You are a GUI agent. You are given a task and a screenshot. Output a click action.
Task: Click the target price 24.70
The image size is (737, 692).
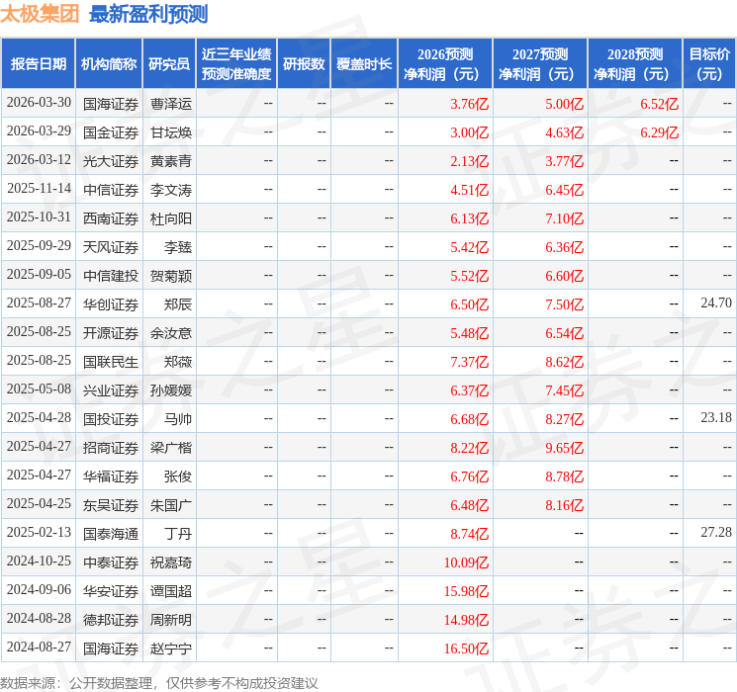[x=716, y=303]
